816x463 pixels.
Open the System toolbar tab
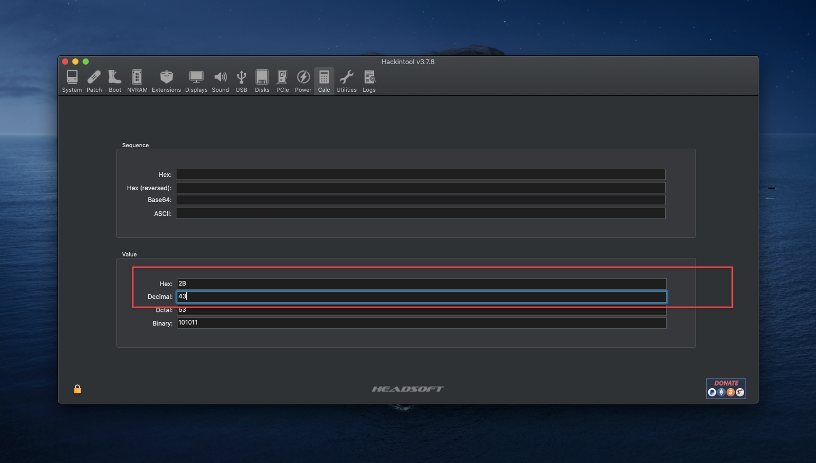pyautogui.click(x=72, y=81)
